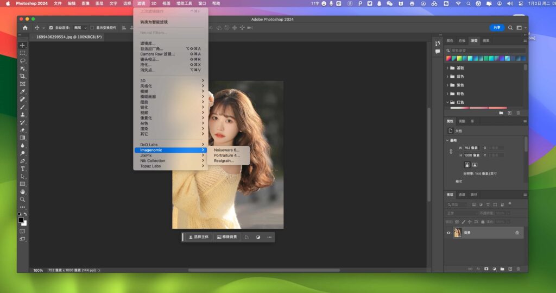The height and width of the screenshot is (293, 556).
Task: Create new group in Layers panel
Action: tap(502, 269)
